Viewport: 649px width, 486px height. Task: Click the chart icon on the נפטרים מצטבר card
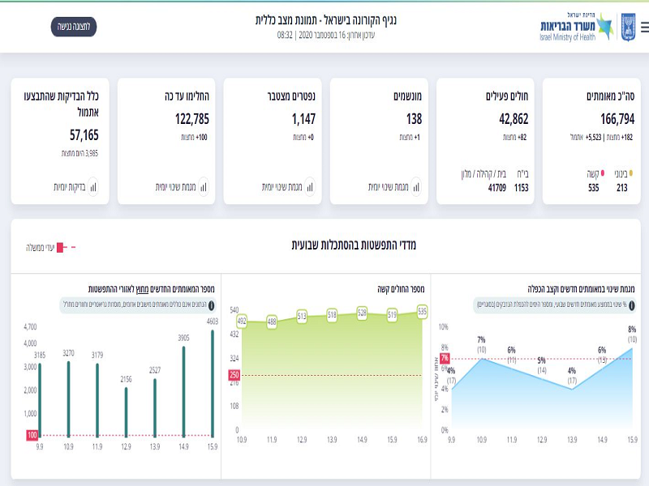point(309,186)
